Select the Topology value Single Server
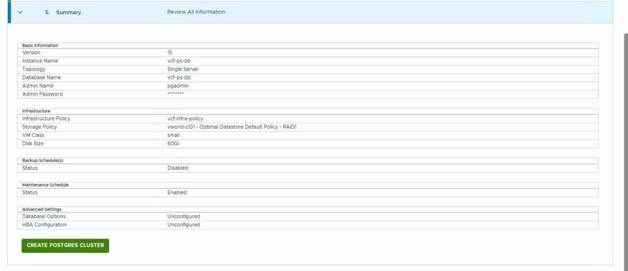The width and height of the screenshot is (628, 271). (x=183, y=69)
